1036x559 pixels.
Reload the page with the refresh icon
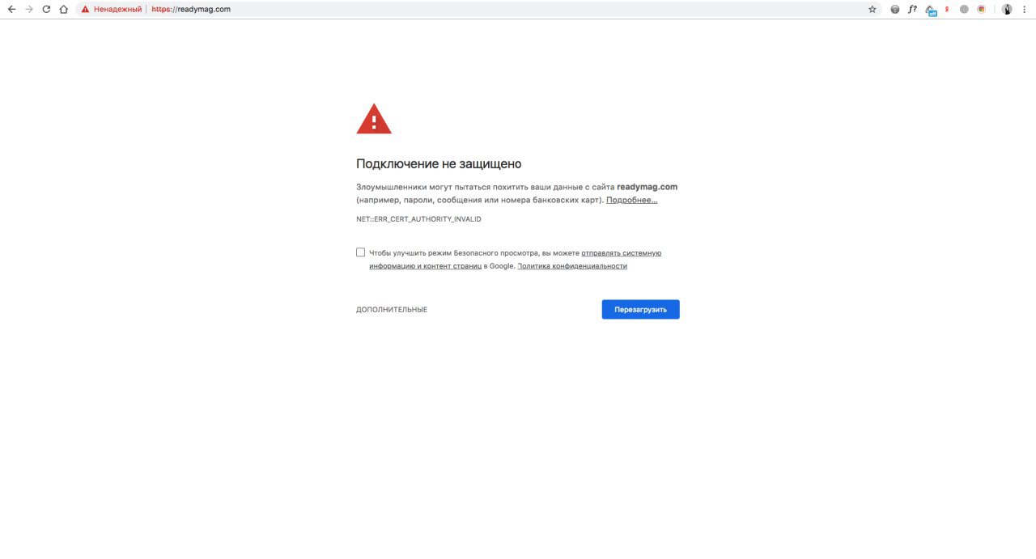46,9
